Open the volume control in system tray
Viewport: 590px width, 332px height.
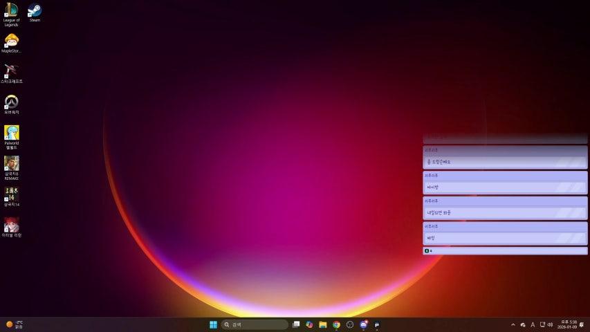pyautogui.click(x=550, y=324)
